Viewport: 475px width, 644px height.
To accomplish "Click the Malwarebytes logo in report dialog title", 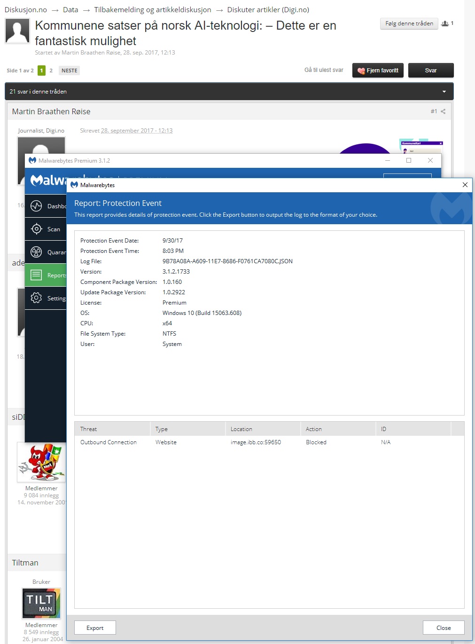I will point(74,185).
